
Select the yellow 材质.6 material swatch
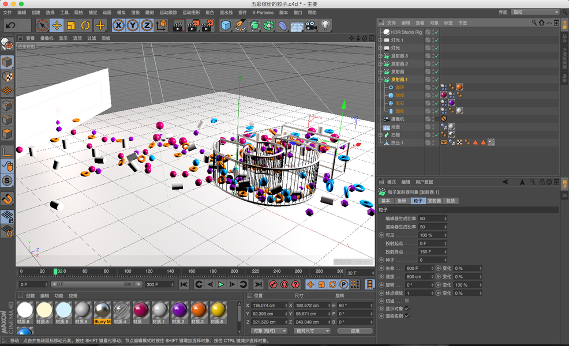(x=219, y=313)
